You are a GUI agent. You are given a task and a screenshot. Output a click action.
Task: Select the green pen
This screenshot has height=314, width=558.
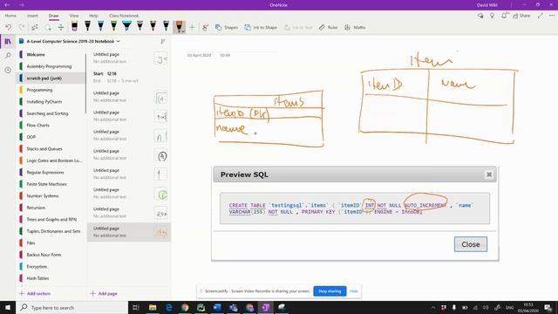(x=113, y=26)
